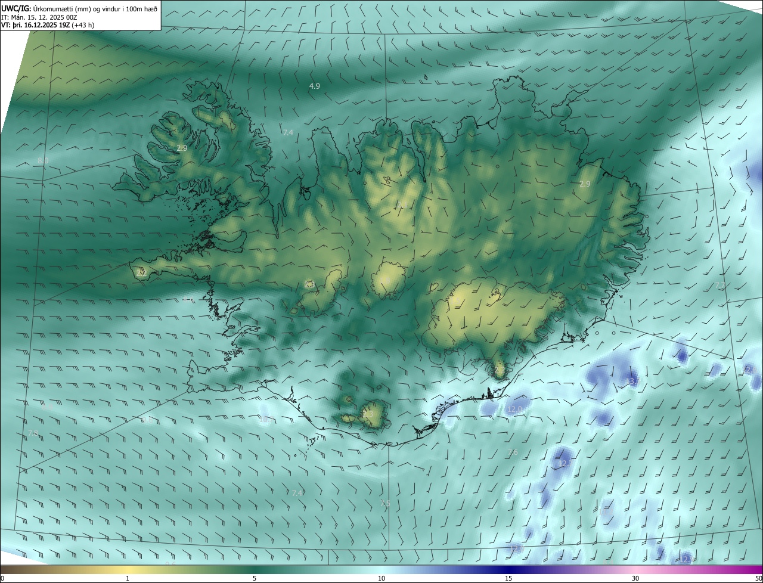This screenshot has height=583, width=763.
Task: Select the 12.0 label beside the southeast coast
Action: [514, 410]
